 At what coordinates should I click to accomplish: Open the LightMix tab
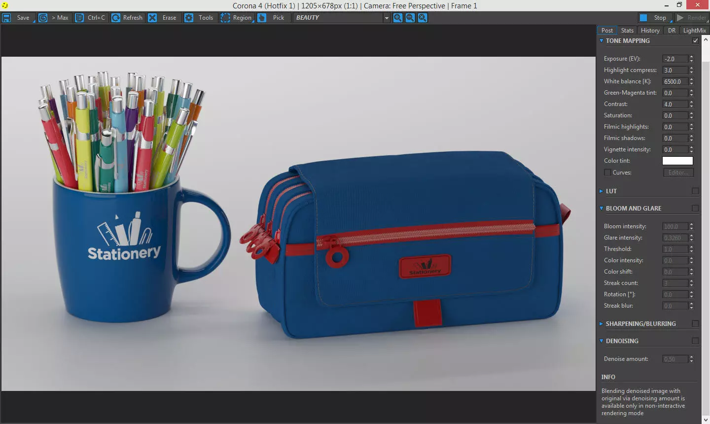tap(694, 31)
